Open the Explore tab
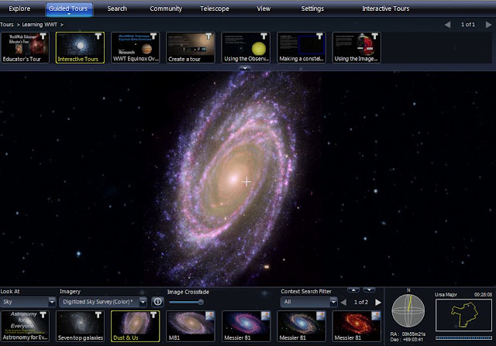Image resolution: width=496 pixels, height=346 pixels. pos(19,9)
